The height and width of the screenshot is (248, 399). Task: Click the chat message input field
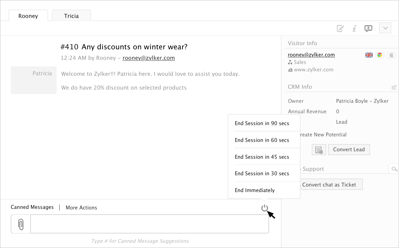(x=150, y=224)
